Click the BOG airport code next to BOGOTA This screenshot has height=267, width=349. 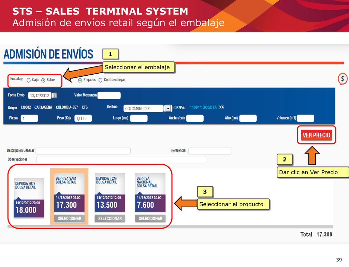pyautogui.click(x=221, y=107)
